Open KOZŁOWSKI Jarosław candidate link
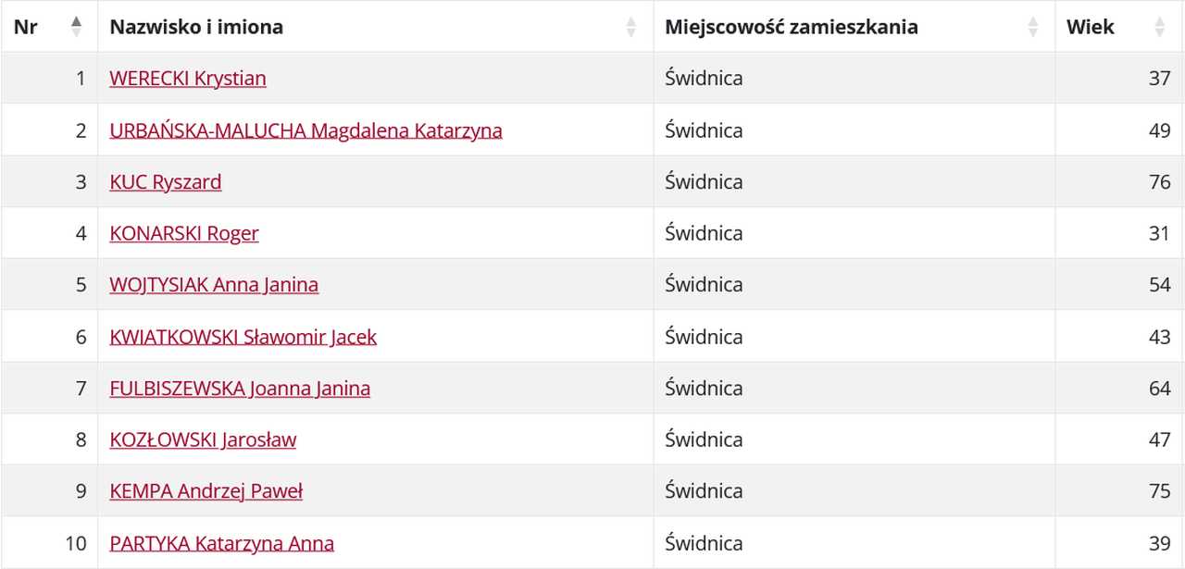 pos(203,439)
